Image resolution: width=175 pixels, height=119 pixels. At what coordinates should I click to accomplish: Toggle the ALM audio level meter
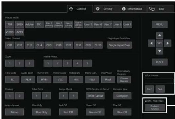pos(28,80)
